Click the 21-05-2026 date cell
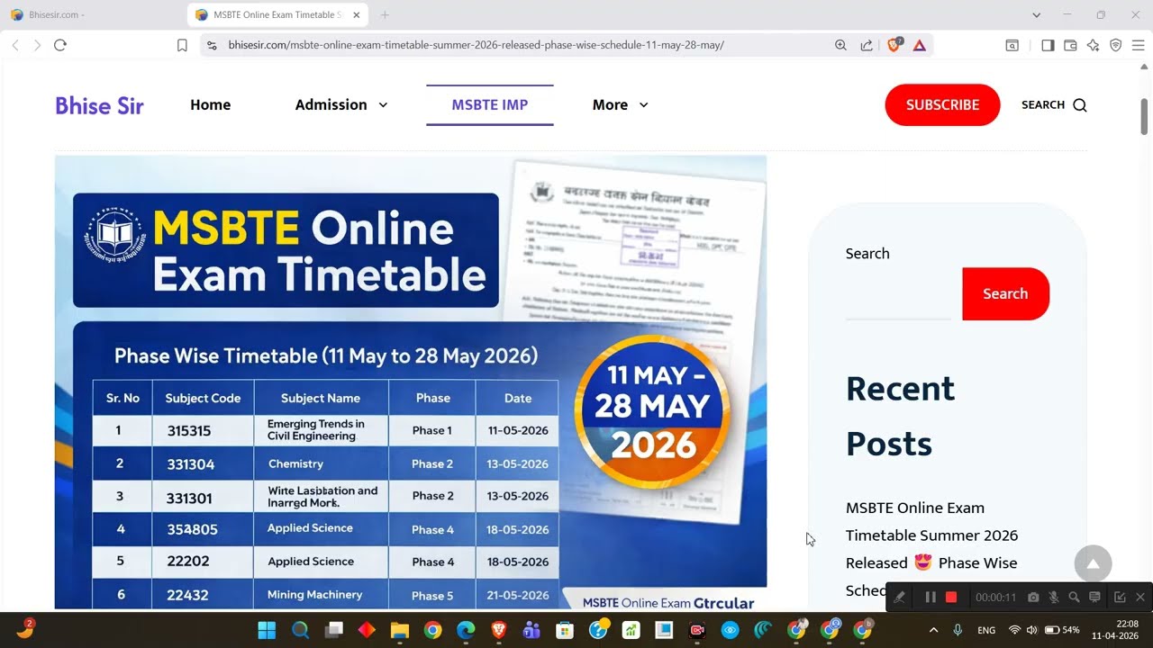Image resolution: width=1153 pixels, height=648 pixels. pyautogui.click(x=517, y=595)
